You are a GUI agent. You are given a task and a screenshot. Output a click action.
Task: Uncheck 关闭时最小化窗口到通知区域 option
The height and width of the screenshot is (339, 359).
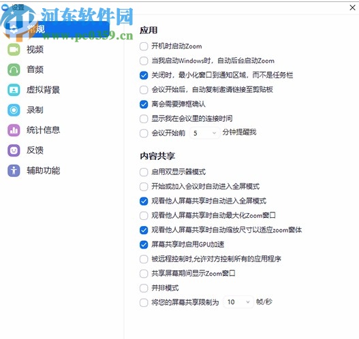pyautogui.click(x=144, y=76)
